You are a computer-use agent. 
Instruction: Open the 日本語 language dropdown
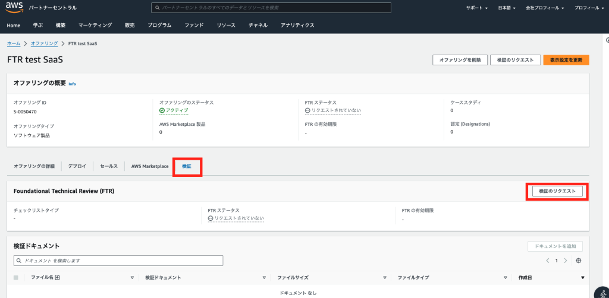point(507,8)
